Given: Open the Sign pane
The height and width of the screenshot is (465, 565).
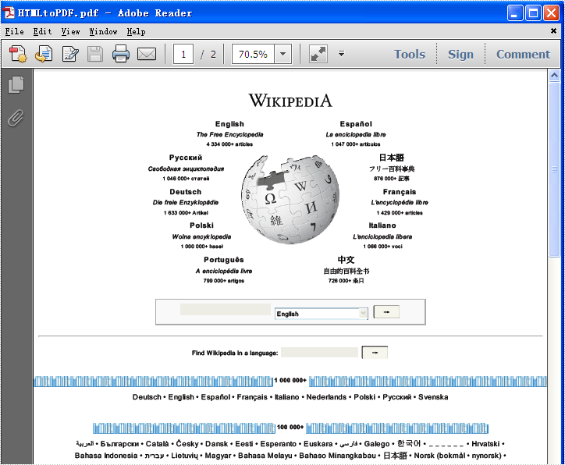Looking at the screenshot, I should [x=460, y=54].
